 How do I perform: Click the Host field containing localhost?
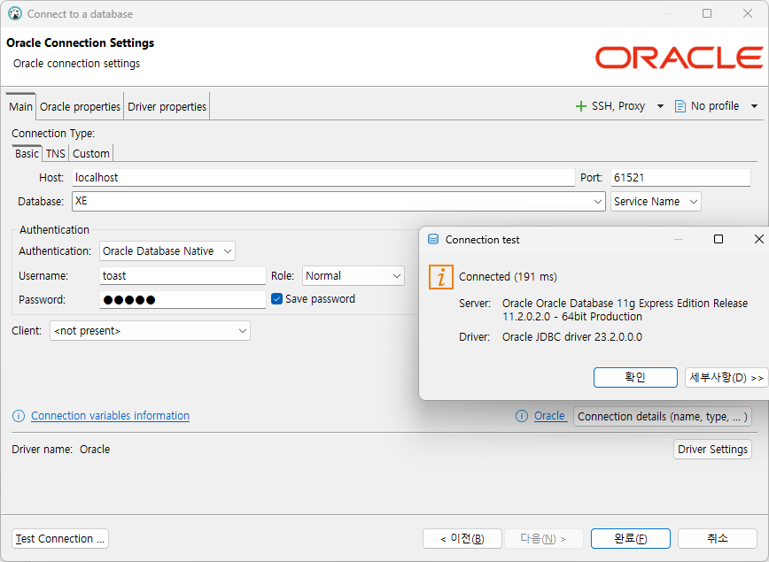[x=323, y=177]
